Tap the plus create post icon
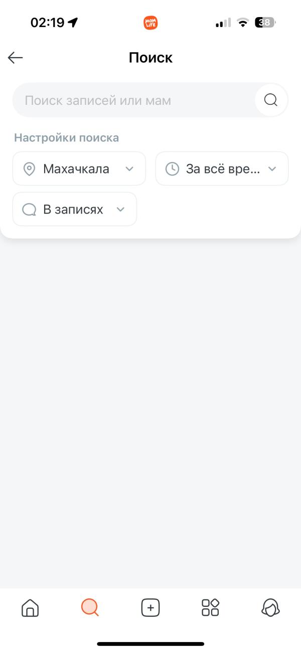This screenshot has width=301, height=652. click(x=150, y=608)
